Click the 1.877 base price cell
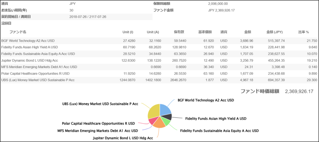Screen dimensions: 319x142 click(x=210, y=80)
